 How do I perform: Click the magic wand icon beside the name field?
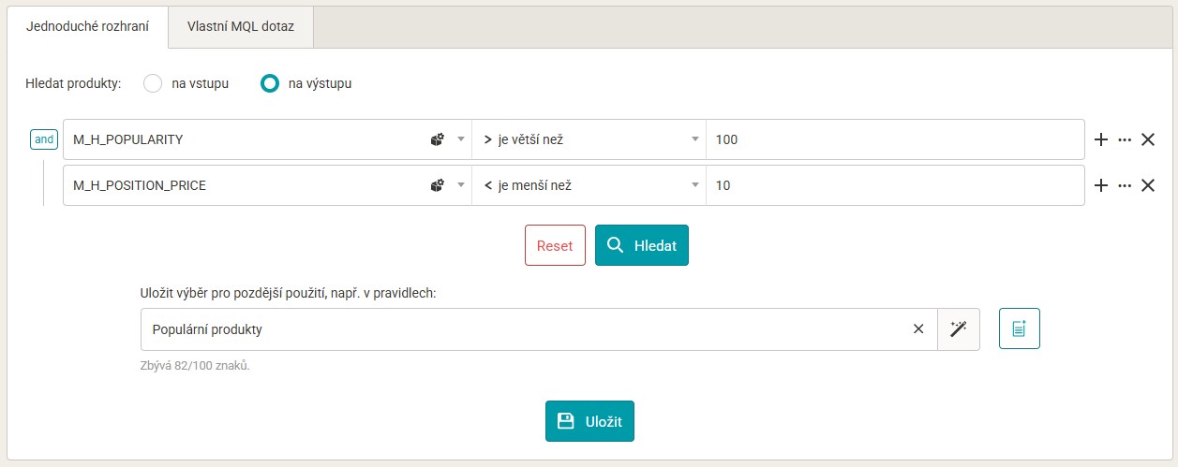(958, 328)
